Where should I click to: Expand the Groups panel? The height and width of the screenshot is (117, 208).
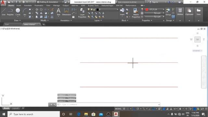(170, 20)
